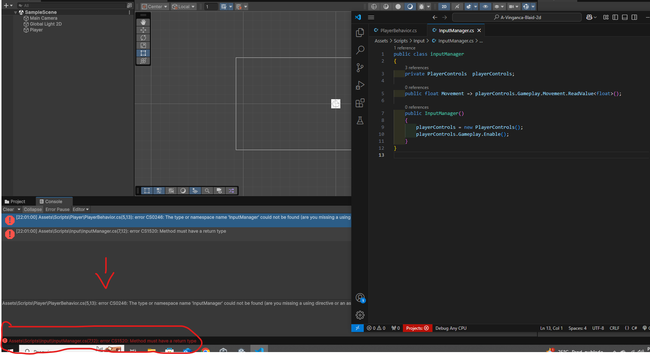Image resolution: width=650 pixels, height=355 pixels.
Task: Toggle VS Code panel layout
Action: pos(625,17)
